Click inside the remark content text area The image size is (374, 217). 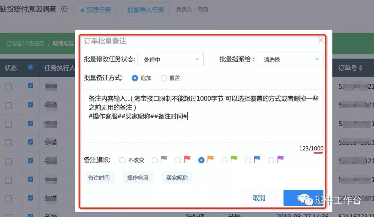click(x=204, y=130)
